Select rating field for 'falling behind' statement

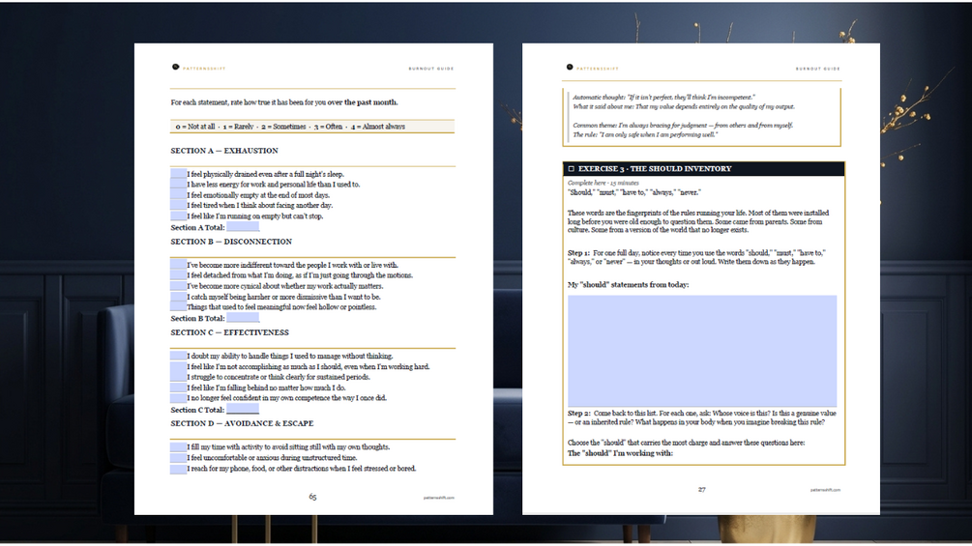tap(179, 388)
